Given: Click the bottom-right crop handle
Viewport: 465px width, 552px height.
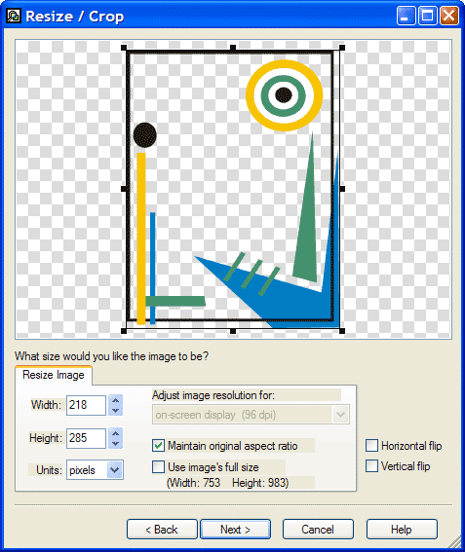Looking at the screenshot, I should click(342, 331).
